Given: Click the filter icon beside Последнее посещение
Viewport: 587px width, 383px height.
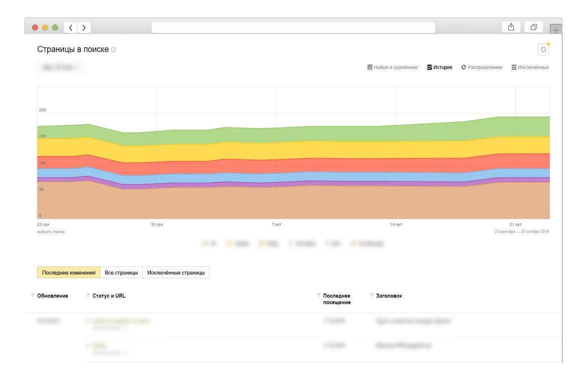Looking at the screenshot, I should [319, 295].
